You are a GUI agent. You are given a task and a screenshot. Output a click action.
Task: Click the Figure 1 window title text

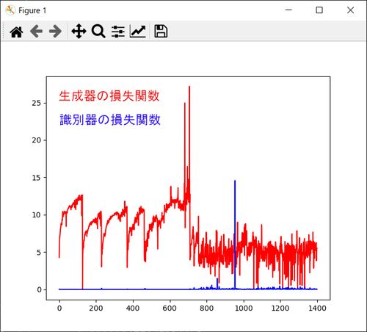coord(32,10)
